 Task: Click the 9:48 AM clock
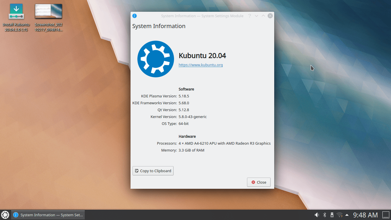[366, 215]
